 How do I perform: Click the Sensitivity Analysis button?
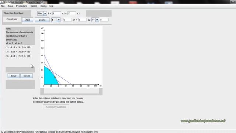point(56,107)
